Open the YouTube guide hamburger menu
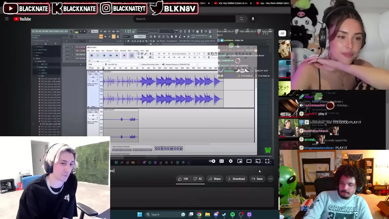This screenshot has height=219, width=389. 7,19
